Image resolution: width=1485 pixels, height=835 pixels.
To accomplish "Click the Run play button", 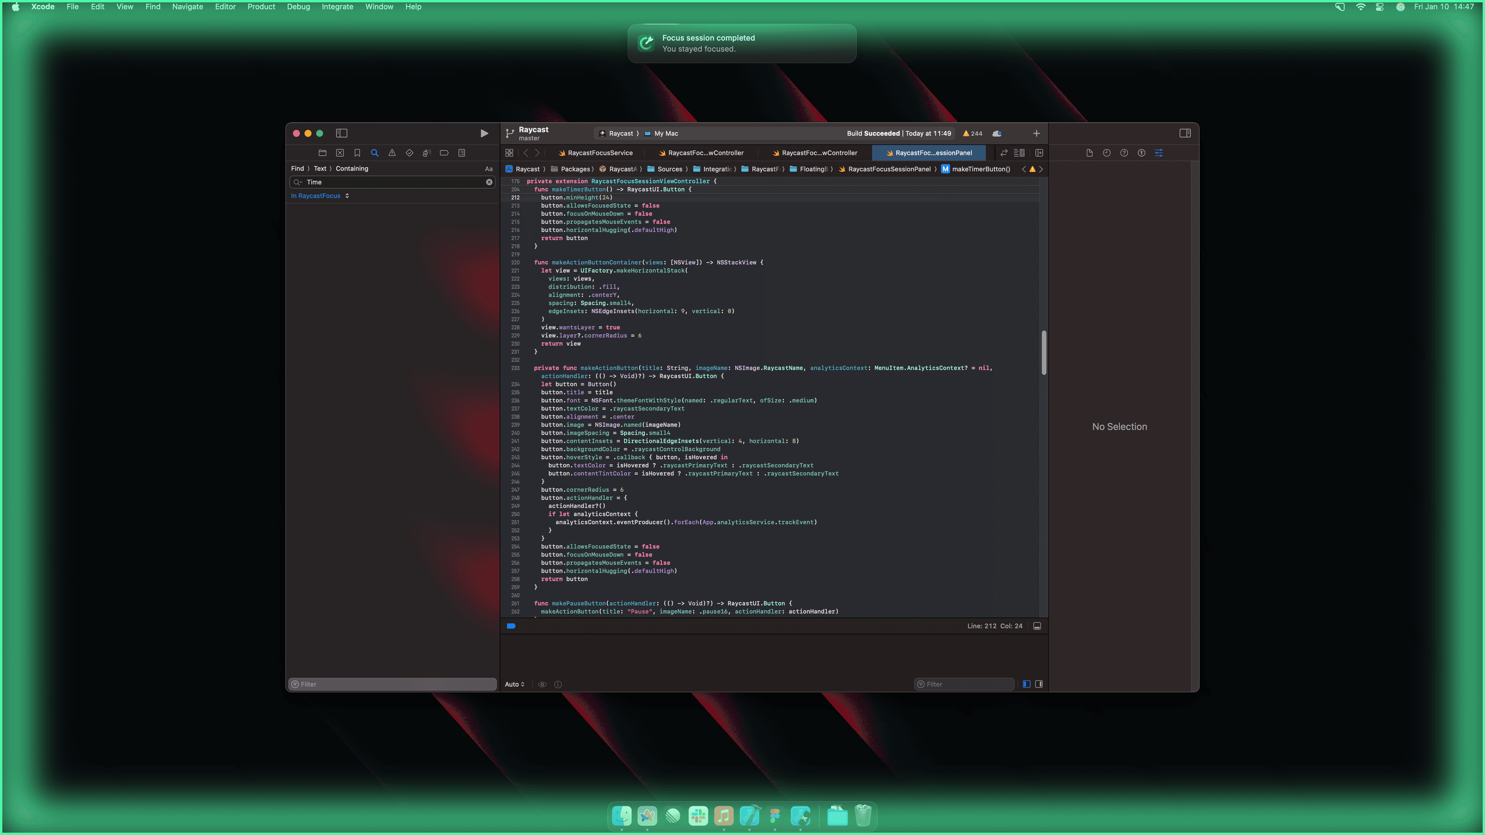I will click(484, 133).
